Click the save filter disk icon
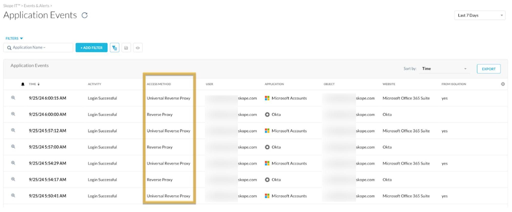Screen dimensions: 512x212 tap(126, 48)
